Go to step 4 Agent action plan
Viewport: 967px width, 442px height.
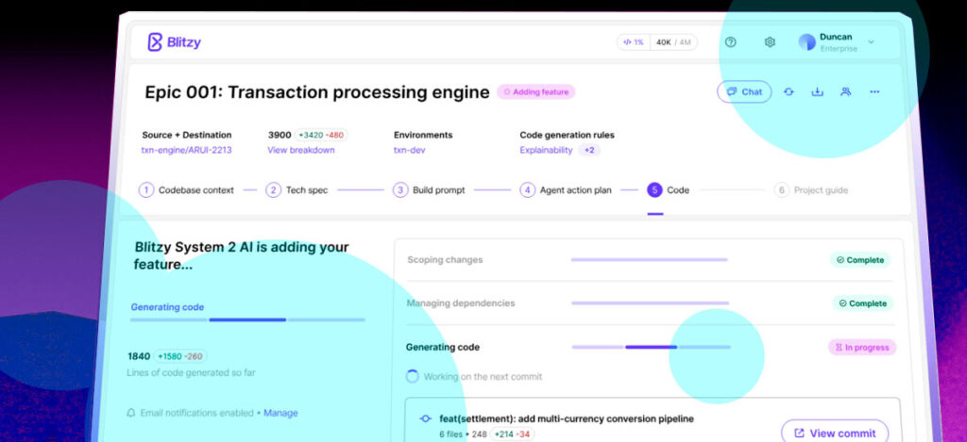tap(566, 190)
